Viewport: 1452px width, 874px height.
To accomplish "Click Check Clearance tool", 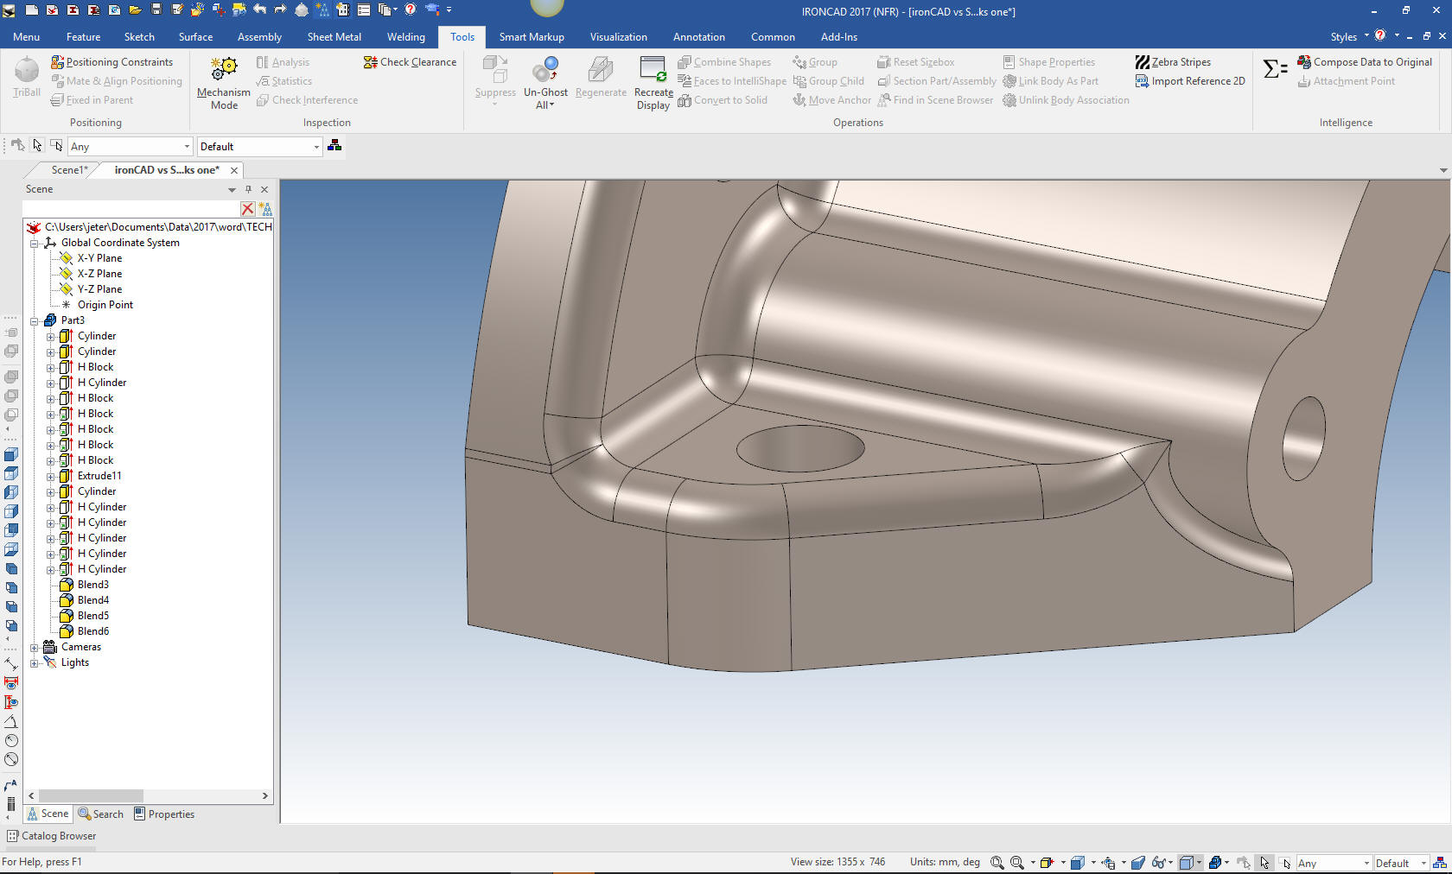I will pyautogui.click(x=410, y=62).
